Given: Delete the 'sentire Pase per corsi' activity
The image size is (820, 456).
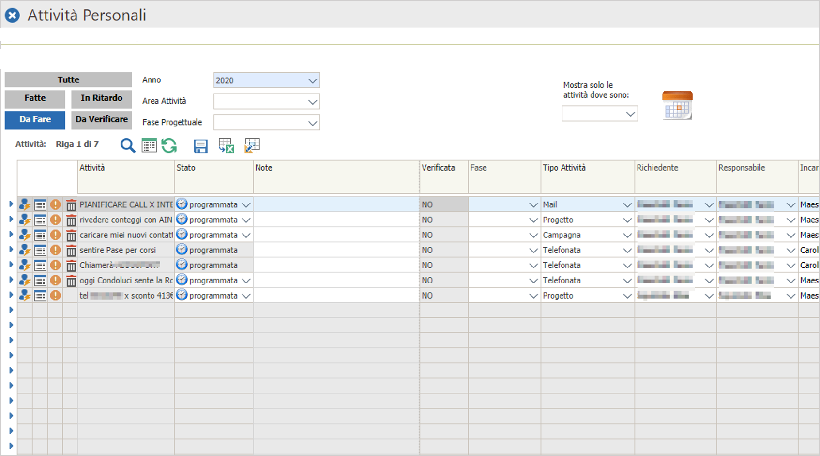Looking at the screenshot, I should [71, 251].
